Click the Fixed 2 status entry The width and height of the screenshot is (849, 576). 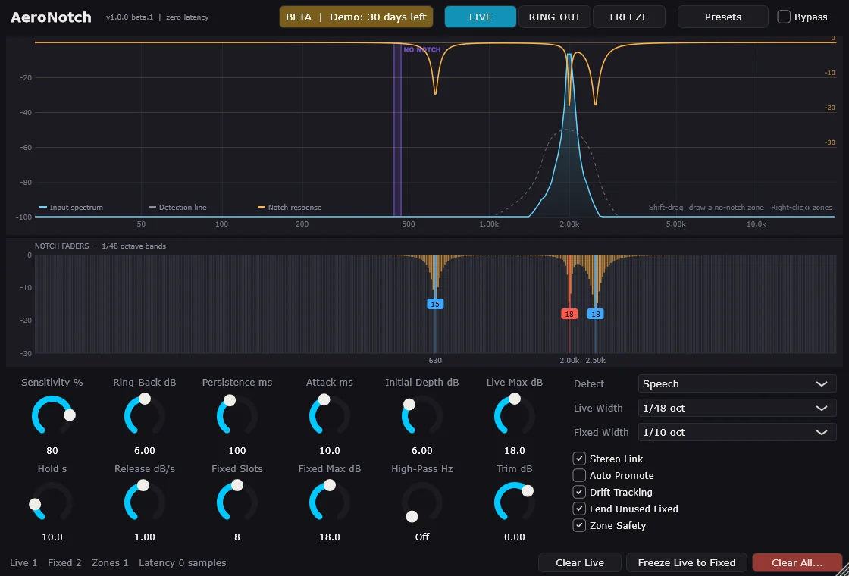point(64,563)
